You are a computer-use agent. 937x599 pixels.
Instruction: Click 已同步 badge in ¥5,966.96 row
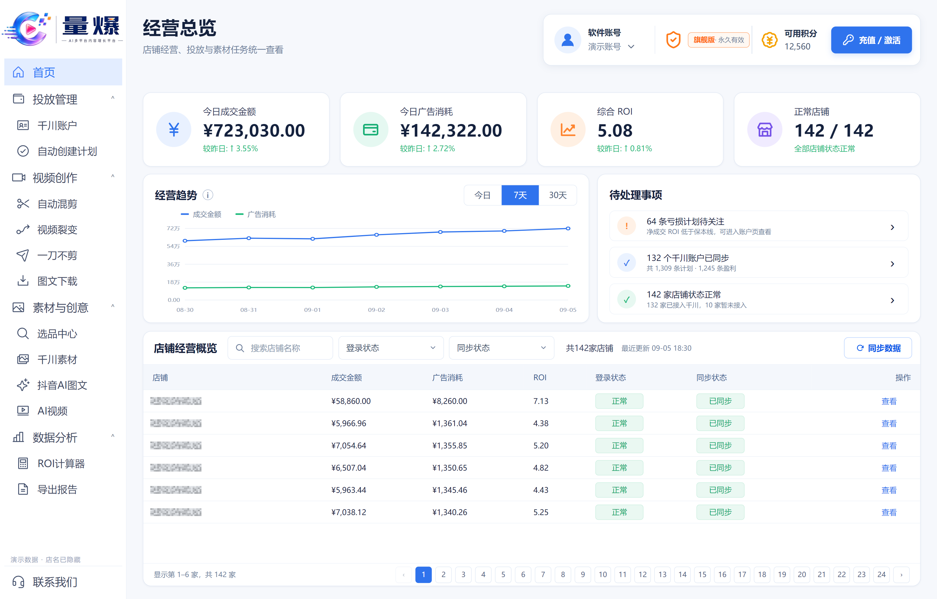pos(720,423)
